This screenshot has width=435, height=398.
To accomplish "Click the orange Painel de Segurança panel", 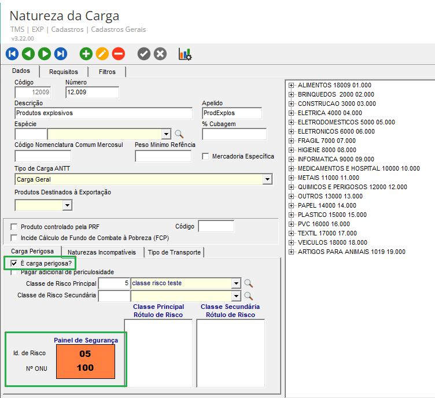I will coord(86,362).
